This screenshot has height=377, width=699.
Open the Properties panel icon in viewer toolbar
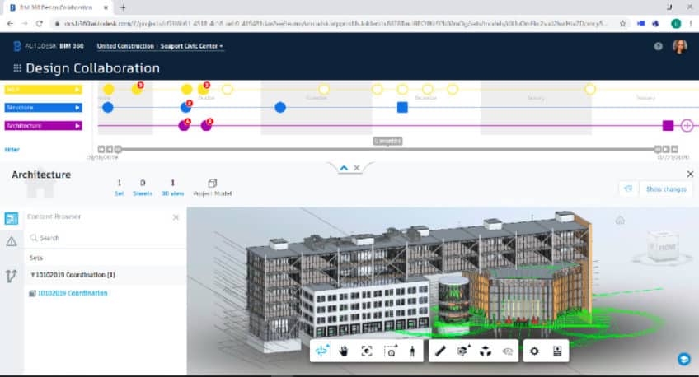[x=556, y=351]
